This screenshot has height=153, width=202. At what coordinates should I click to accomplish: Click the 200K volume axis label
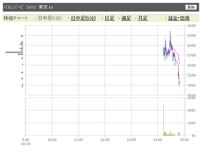[x=191, y=123]
